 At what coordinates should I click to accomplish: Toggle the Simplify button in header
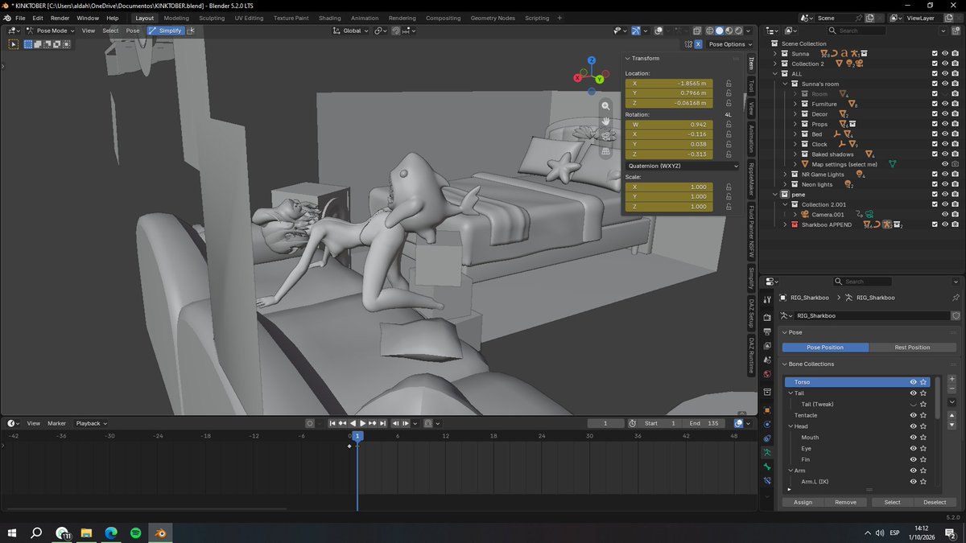coord(166,31)
